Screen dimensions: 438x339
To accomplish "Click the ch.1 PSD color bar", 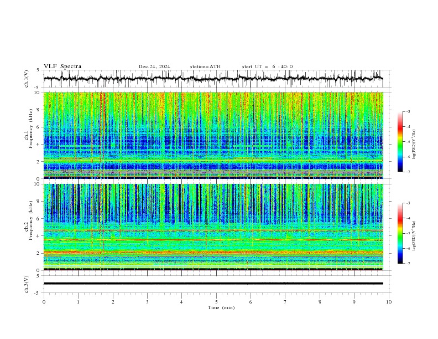I will [x=400, y=142].
